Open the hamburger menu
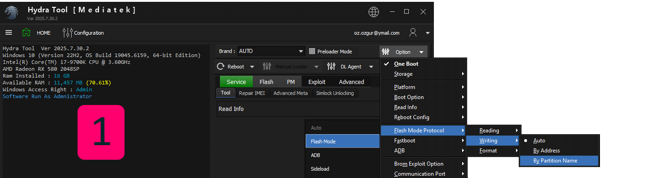Image resolution: width=657 pixels, height=178 pixels. 9,32
